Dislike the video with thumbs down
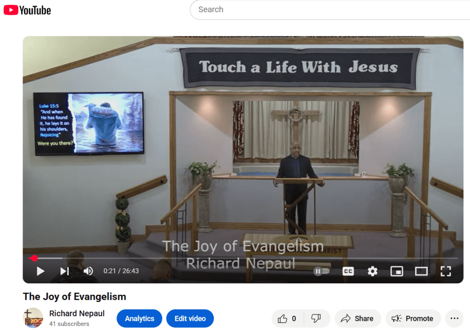470x330 pixels. [316, 319]
